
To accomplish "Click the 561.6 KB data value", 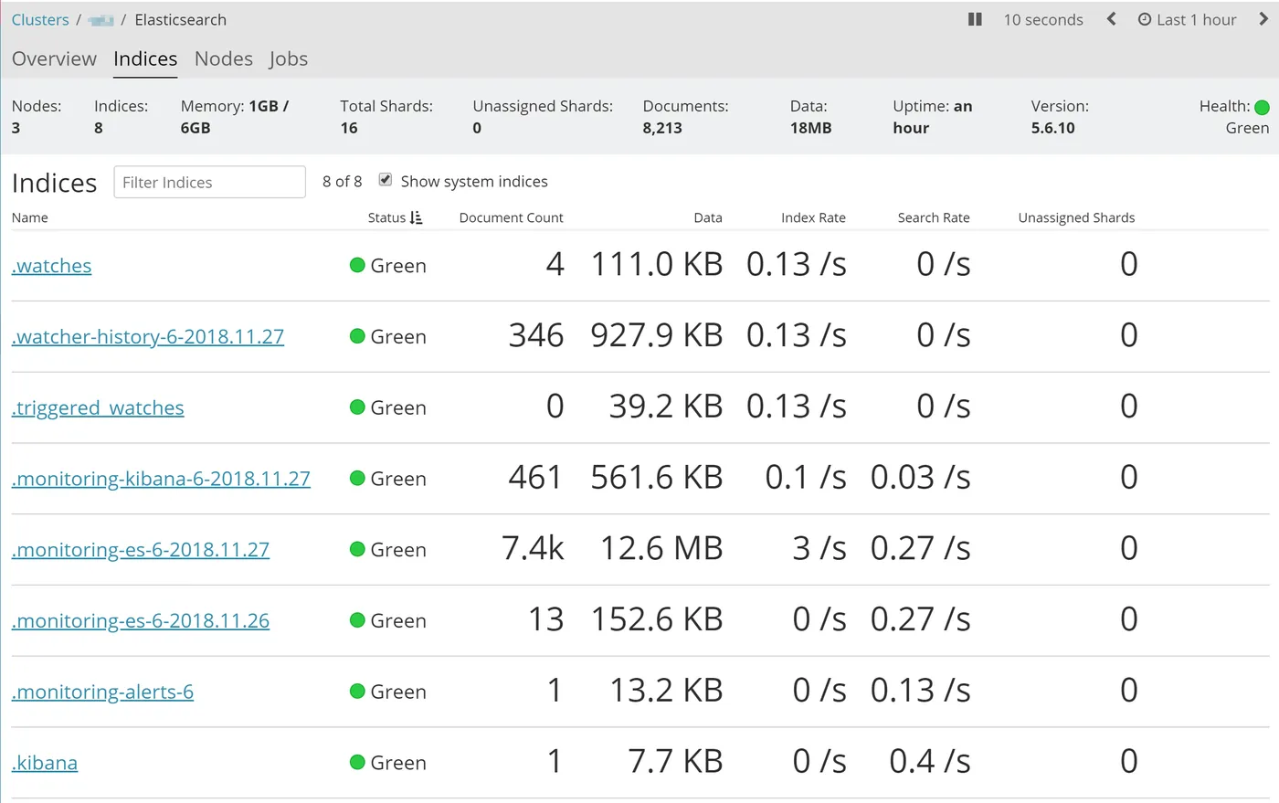I will tap(656, 477).
